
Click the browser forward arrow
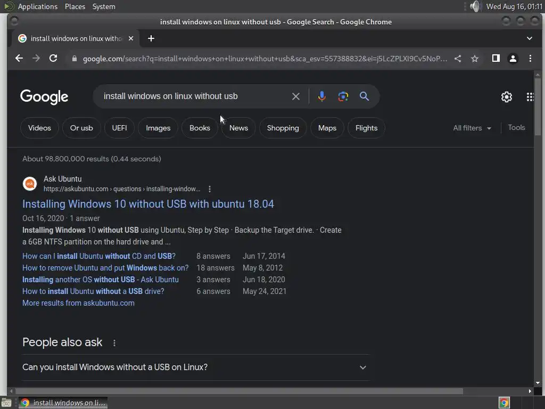pyautogui.click(x=36, y=59)
